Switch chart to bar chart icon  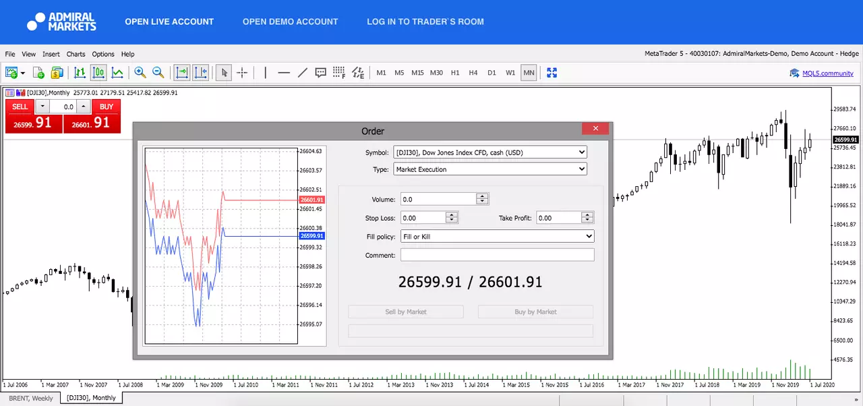[80, 73]
